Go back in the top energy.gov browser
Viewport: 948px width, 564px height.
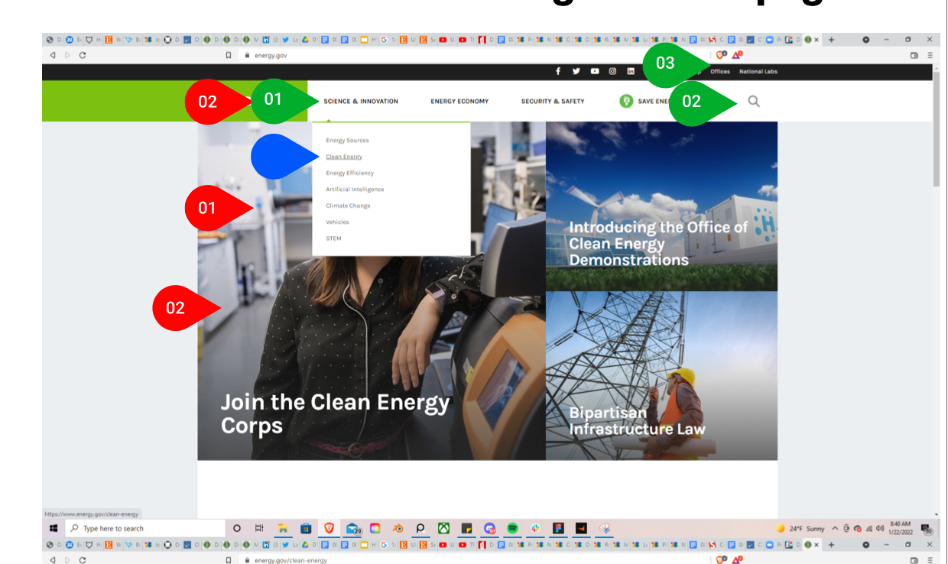[x=53, y=55]
